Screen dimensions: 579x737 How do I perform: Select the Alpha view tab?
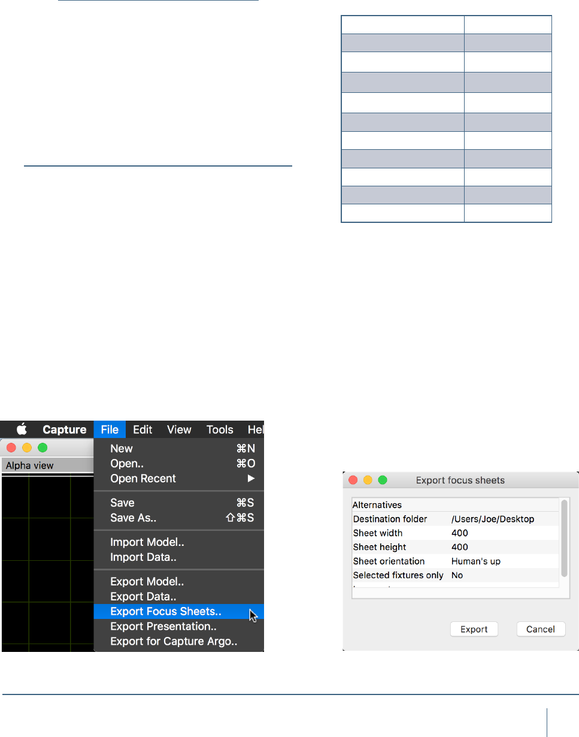coord(47,465)
